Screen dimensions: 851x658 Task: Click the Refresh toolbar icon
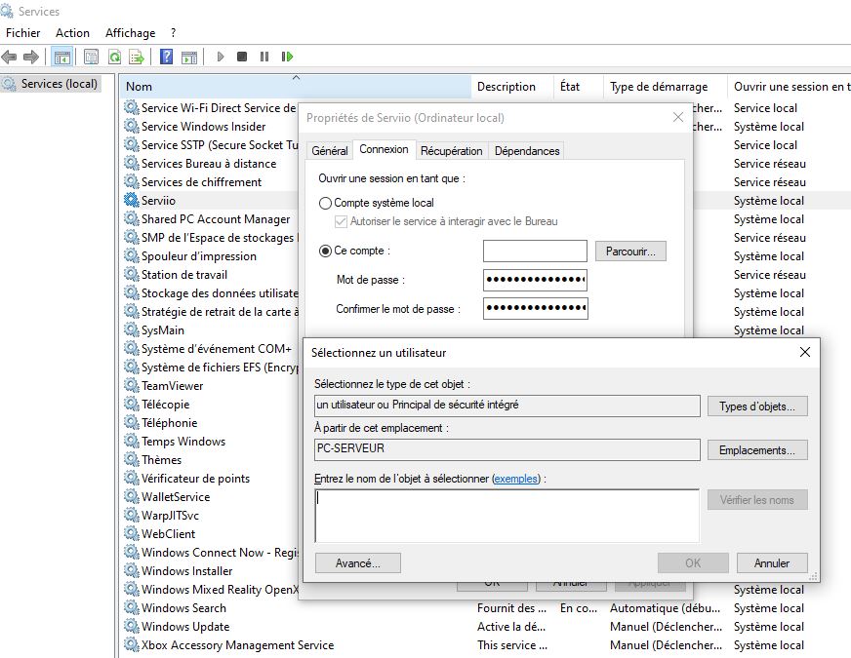(114, 57)
